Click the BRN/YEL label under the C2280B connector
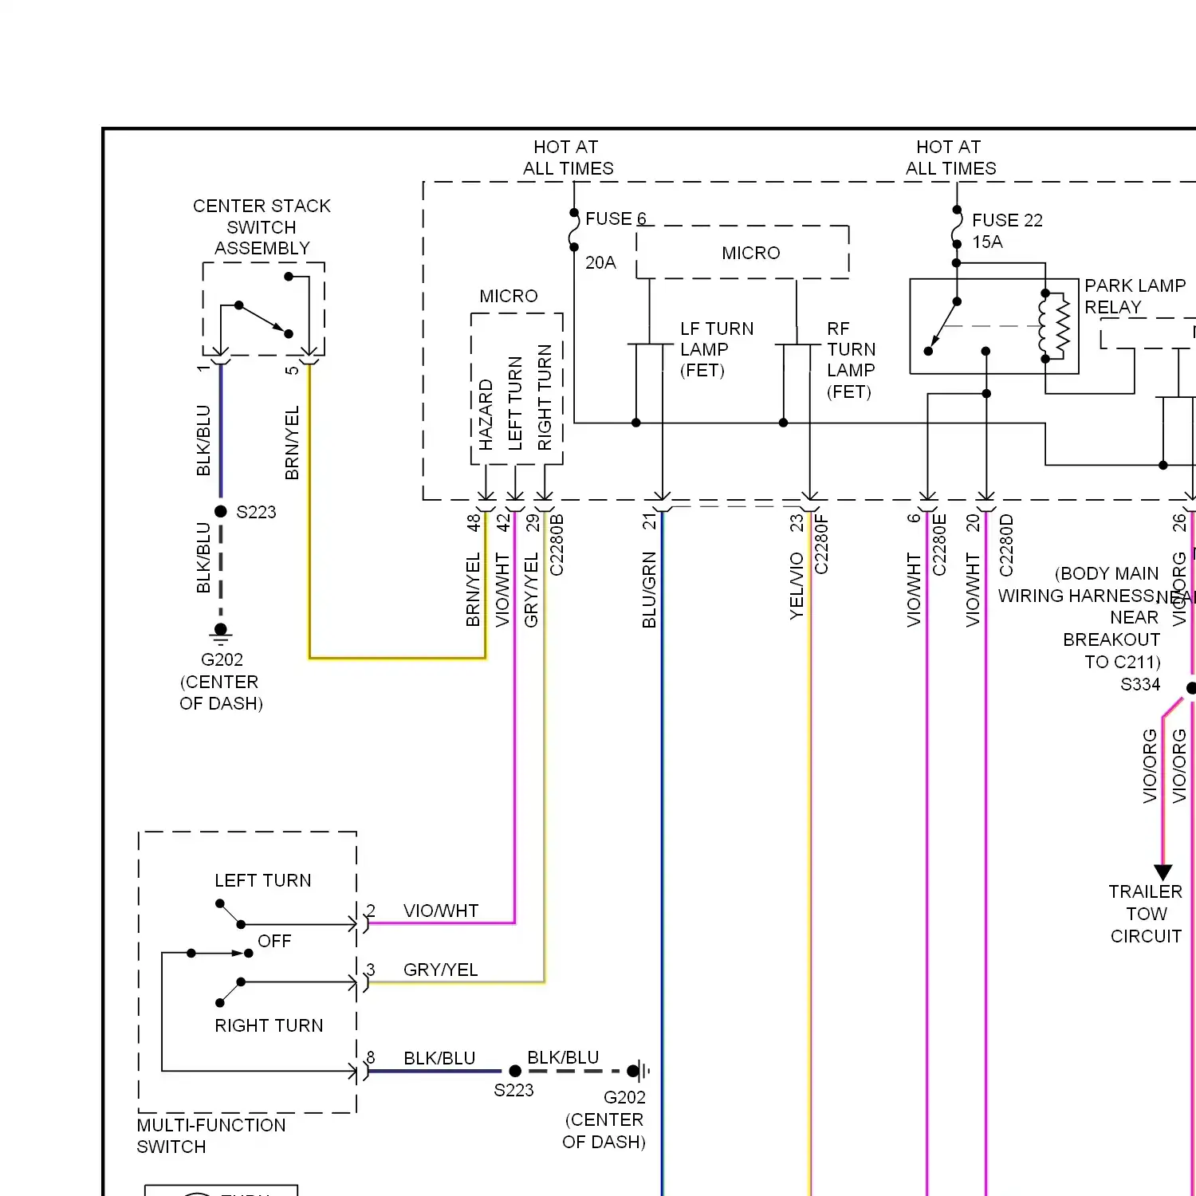 click(473, 590)
